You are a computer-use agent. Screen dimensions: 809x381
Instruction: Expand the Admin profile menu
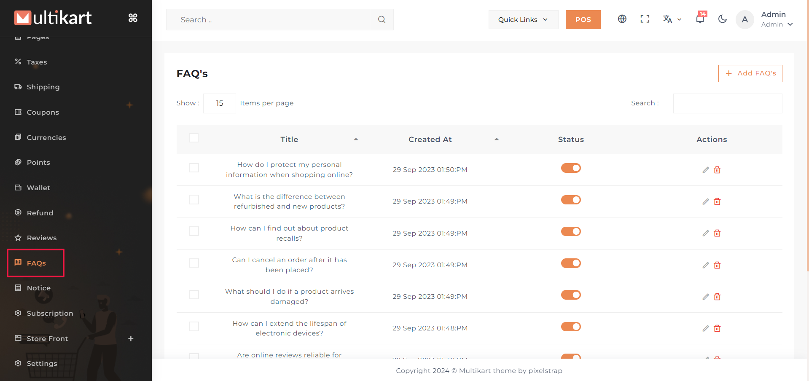click(x=777, y=19)
